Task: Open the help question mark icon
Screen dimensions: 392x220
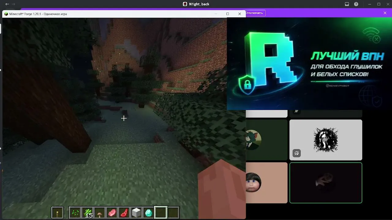Action: pos(356,4)
